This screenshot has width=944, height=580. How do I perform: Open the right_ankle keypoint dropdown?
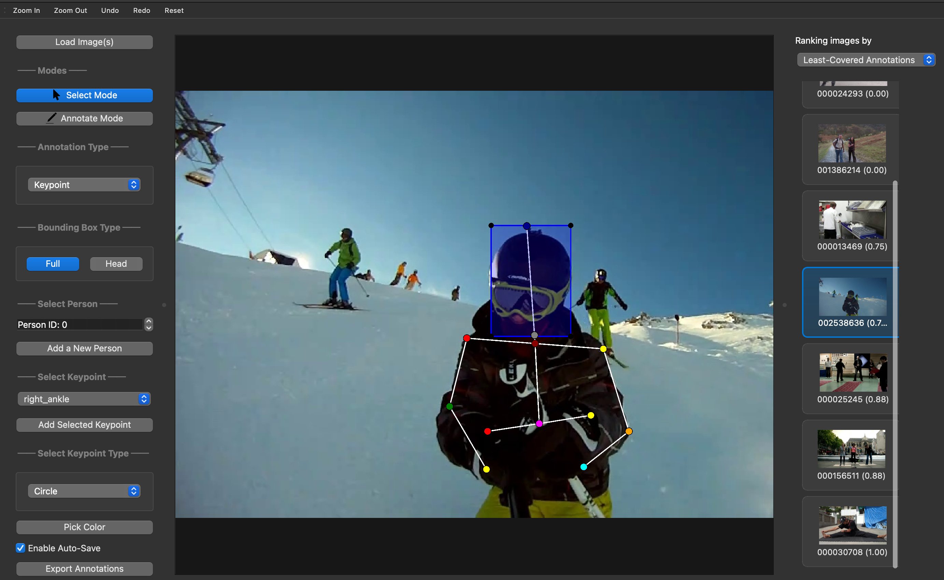pyautogui.click(x=84, y=399)
